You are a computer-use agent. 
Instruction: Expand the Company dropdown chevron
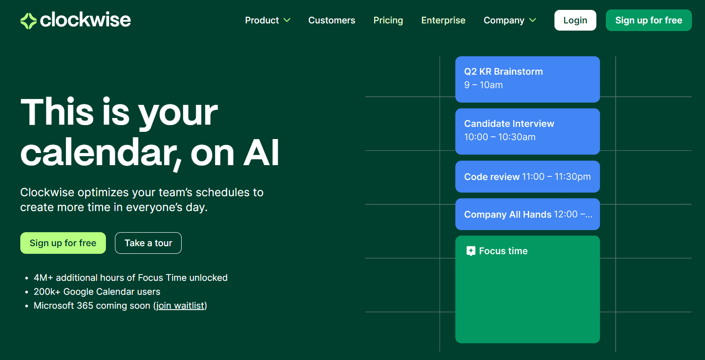(532, 20)
